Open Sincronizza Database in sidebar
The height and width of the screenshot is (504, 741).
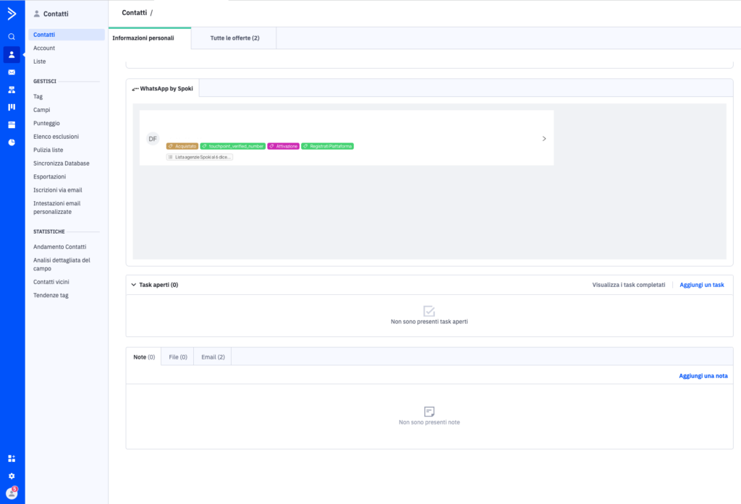[62, 163]
